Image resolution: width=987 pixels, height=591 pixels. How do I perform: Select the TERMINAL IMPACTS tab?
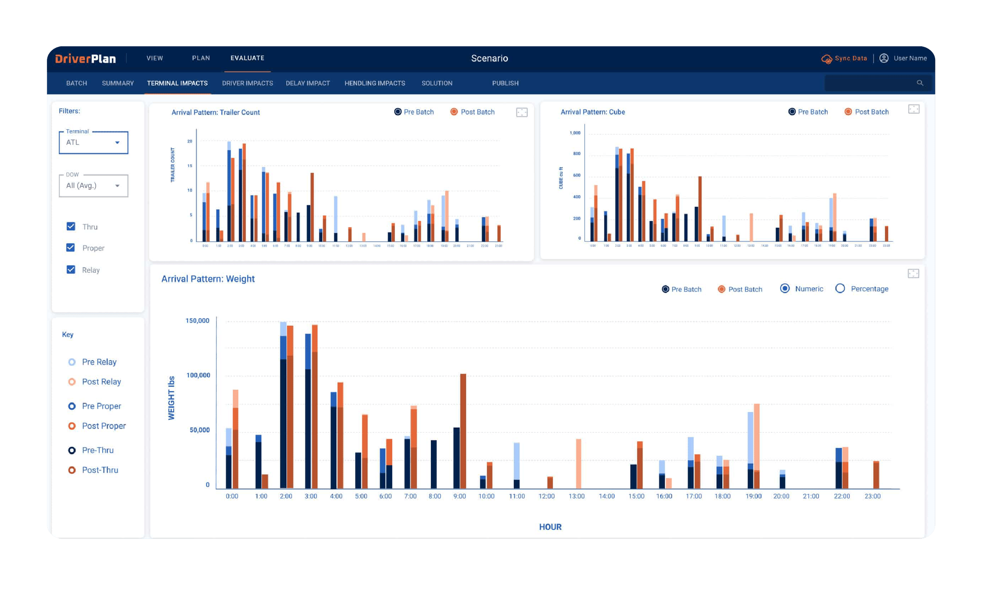click(x=177, y=83)
